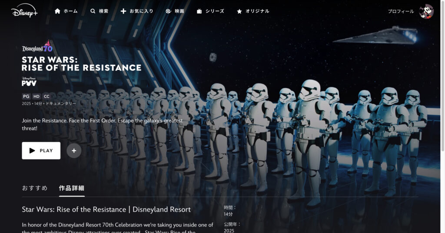This screenshot has width=445, height=233.
Task: Open 検索 in the navigation bar
Action: [103, 11]
